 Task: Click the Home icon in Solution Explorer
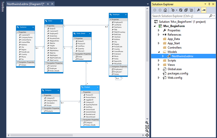pyautogui.click(x=165, y=10)
